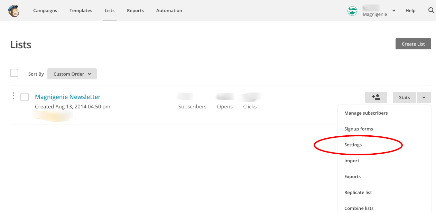Click the Created Aug 13, 2014 date text
The width and height of the screenshot is (436, 213).
click(x=73, y=107)
